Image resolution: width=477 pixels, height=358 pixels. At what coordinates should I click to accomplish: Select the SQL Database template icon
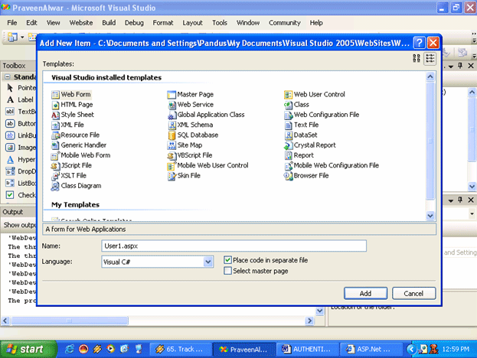pyautogui.click(x=172, y=135)
